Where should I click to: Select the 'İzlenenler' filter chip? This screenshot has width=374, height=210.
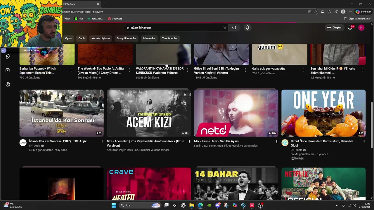149,38
